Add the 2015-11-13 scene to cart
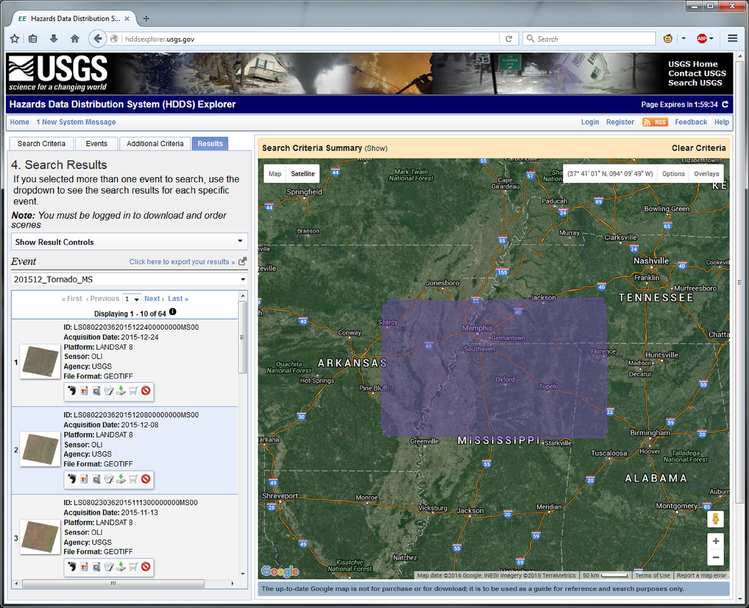 point(133,567)
